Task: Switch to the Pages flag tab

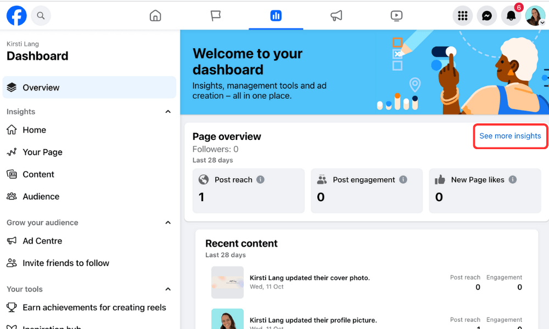Action: tap(215, 15)
